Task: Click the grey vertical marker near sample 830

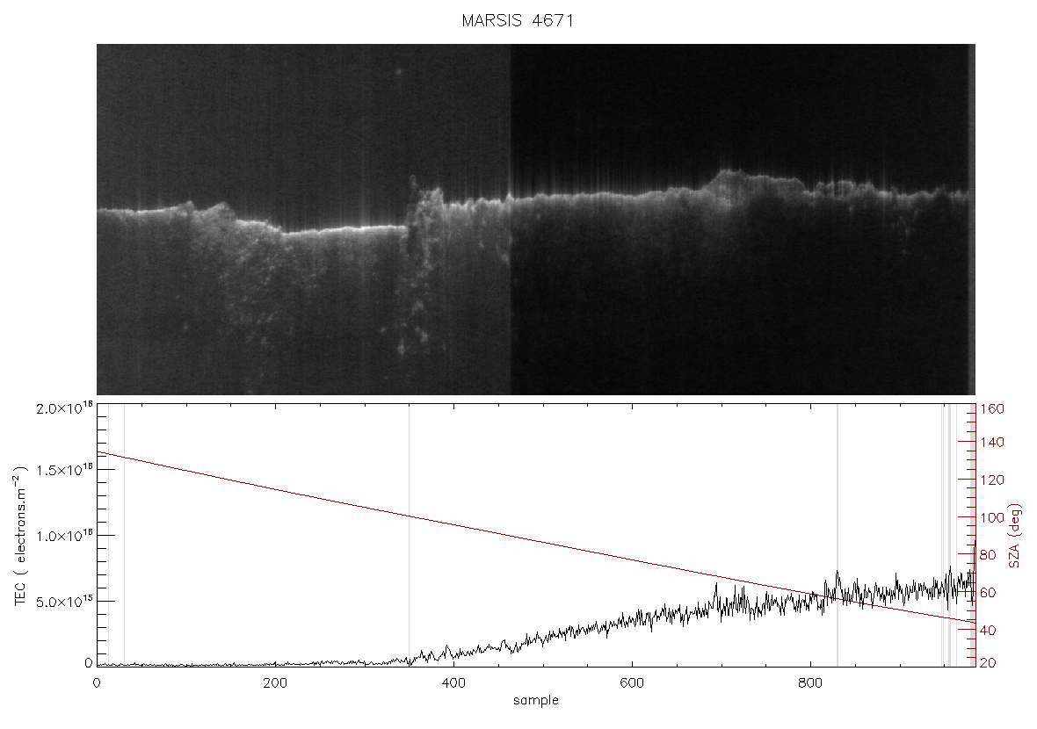Action: pos(838,536)
